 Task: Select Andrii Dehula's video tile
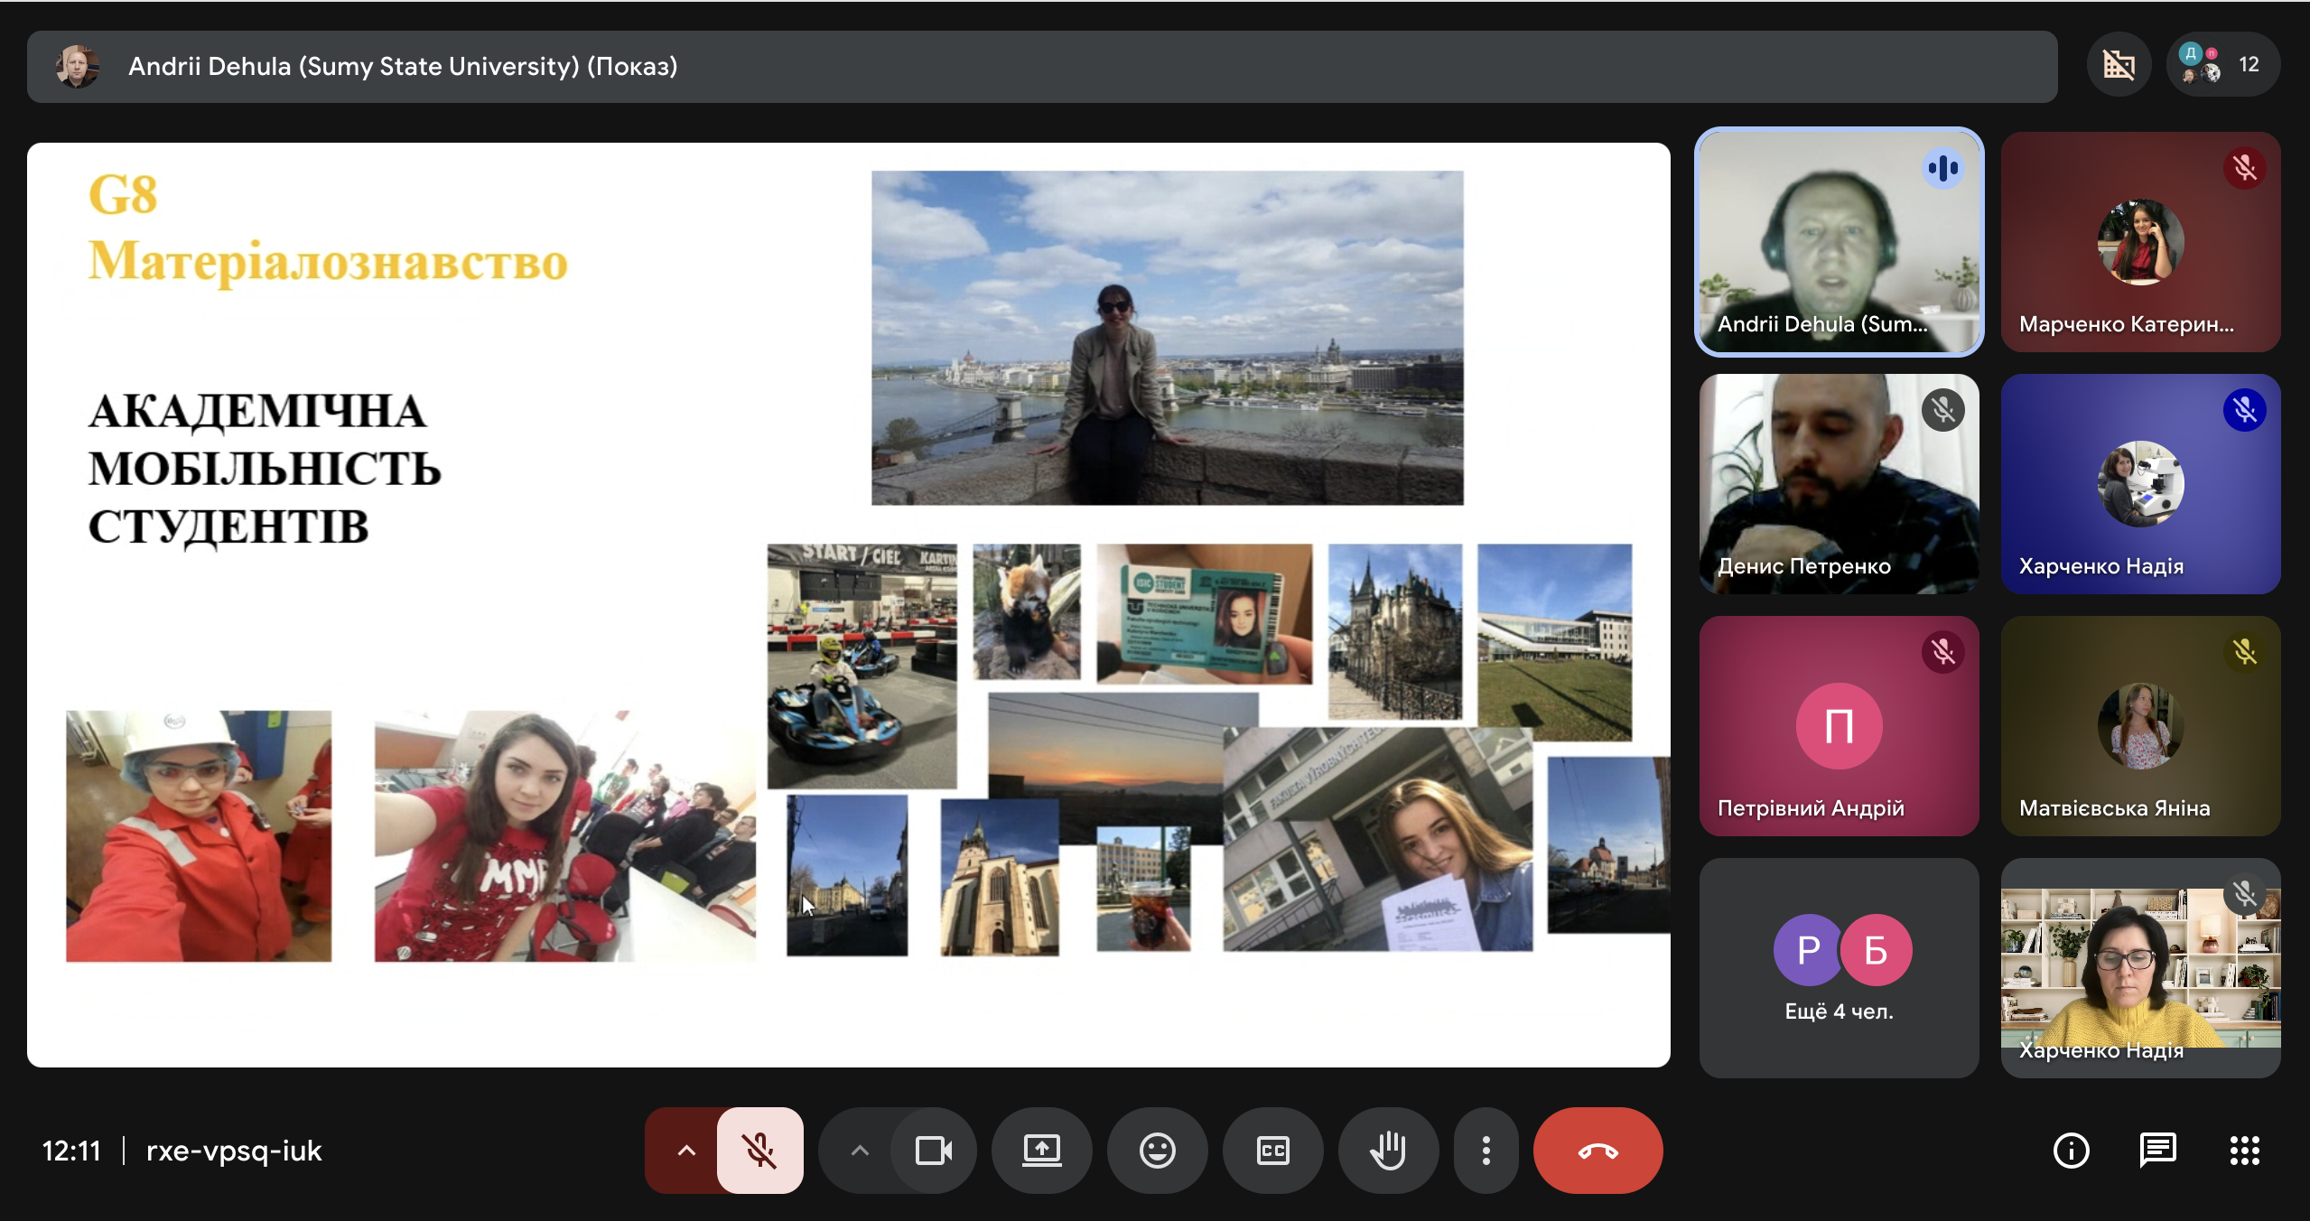click(x=1839, y=242)
